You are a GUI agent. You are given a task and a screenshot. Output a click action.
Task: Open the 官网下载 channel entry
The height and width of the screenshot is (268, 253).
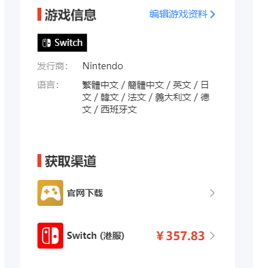pyautogui.click(x=126, y=193)
